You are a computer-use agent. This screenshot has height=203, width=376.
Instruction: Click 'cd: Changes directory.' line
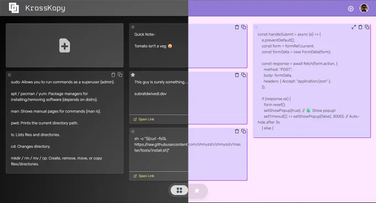[30, 147]
